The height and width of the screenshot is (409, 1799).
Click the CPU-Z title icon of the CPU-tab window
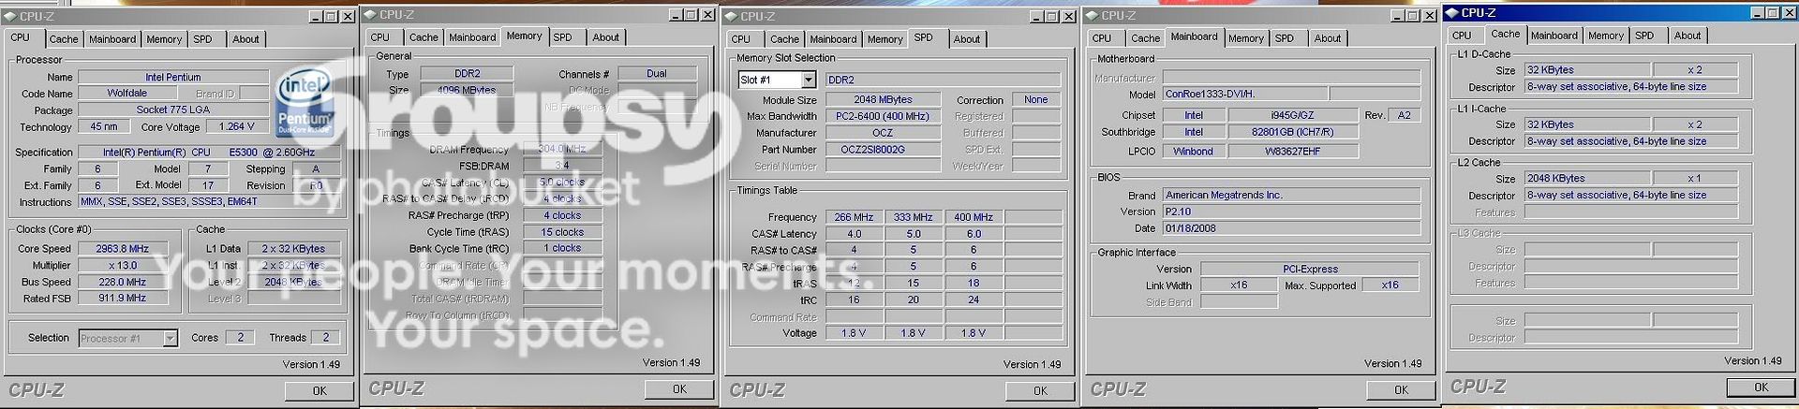tap(12, 16)
